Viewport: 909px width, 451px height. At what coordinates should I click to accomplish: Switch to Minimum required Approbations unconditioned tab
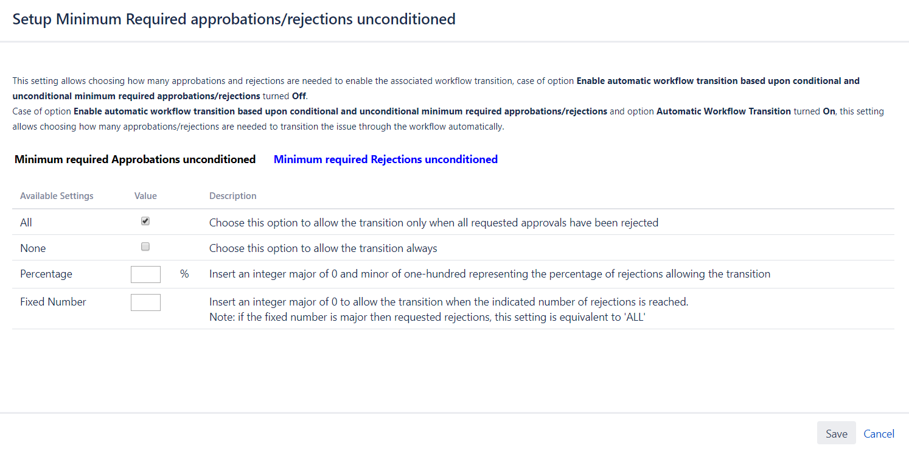point(135,159)
